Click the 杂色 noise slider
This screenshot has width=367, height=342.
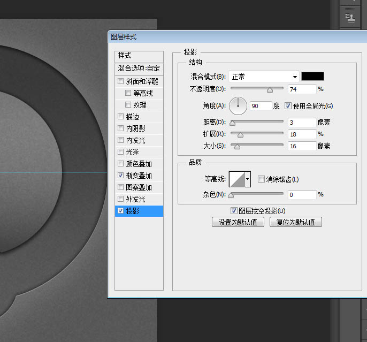[x=257, y=194]
